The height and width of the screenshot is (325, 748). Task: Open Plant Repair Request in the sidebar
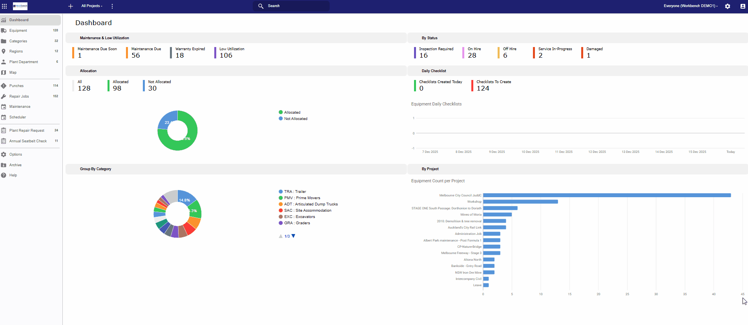[x=30, y=131]
